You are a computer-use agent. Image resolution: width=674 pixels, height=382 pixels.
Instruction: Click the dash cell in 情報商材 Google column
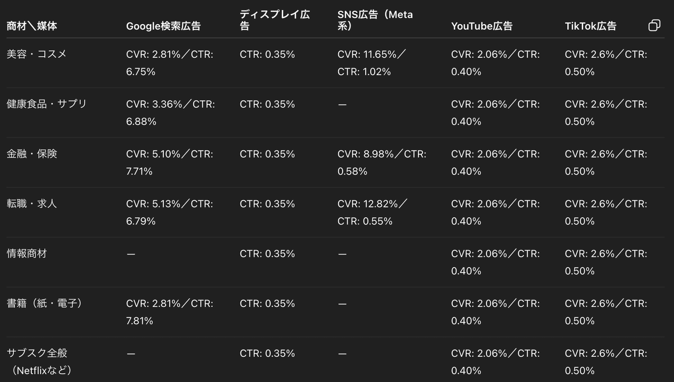(x=131, y=253)
